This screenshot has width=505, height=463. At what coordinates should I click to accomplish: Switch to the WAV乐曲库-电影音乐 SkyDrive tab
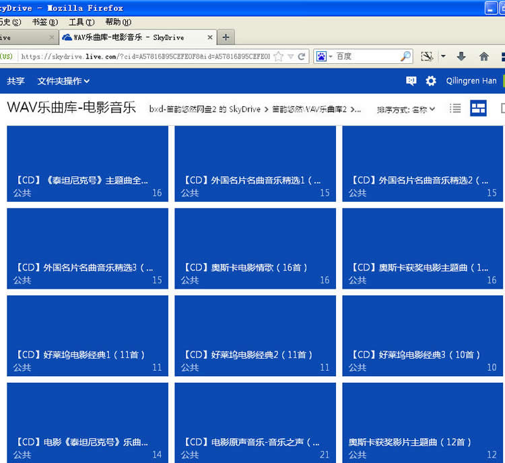click(138, 37)
